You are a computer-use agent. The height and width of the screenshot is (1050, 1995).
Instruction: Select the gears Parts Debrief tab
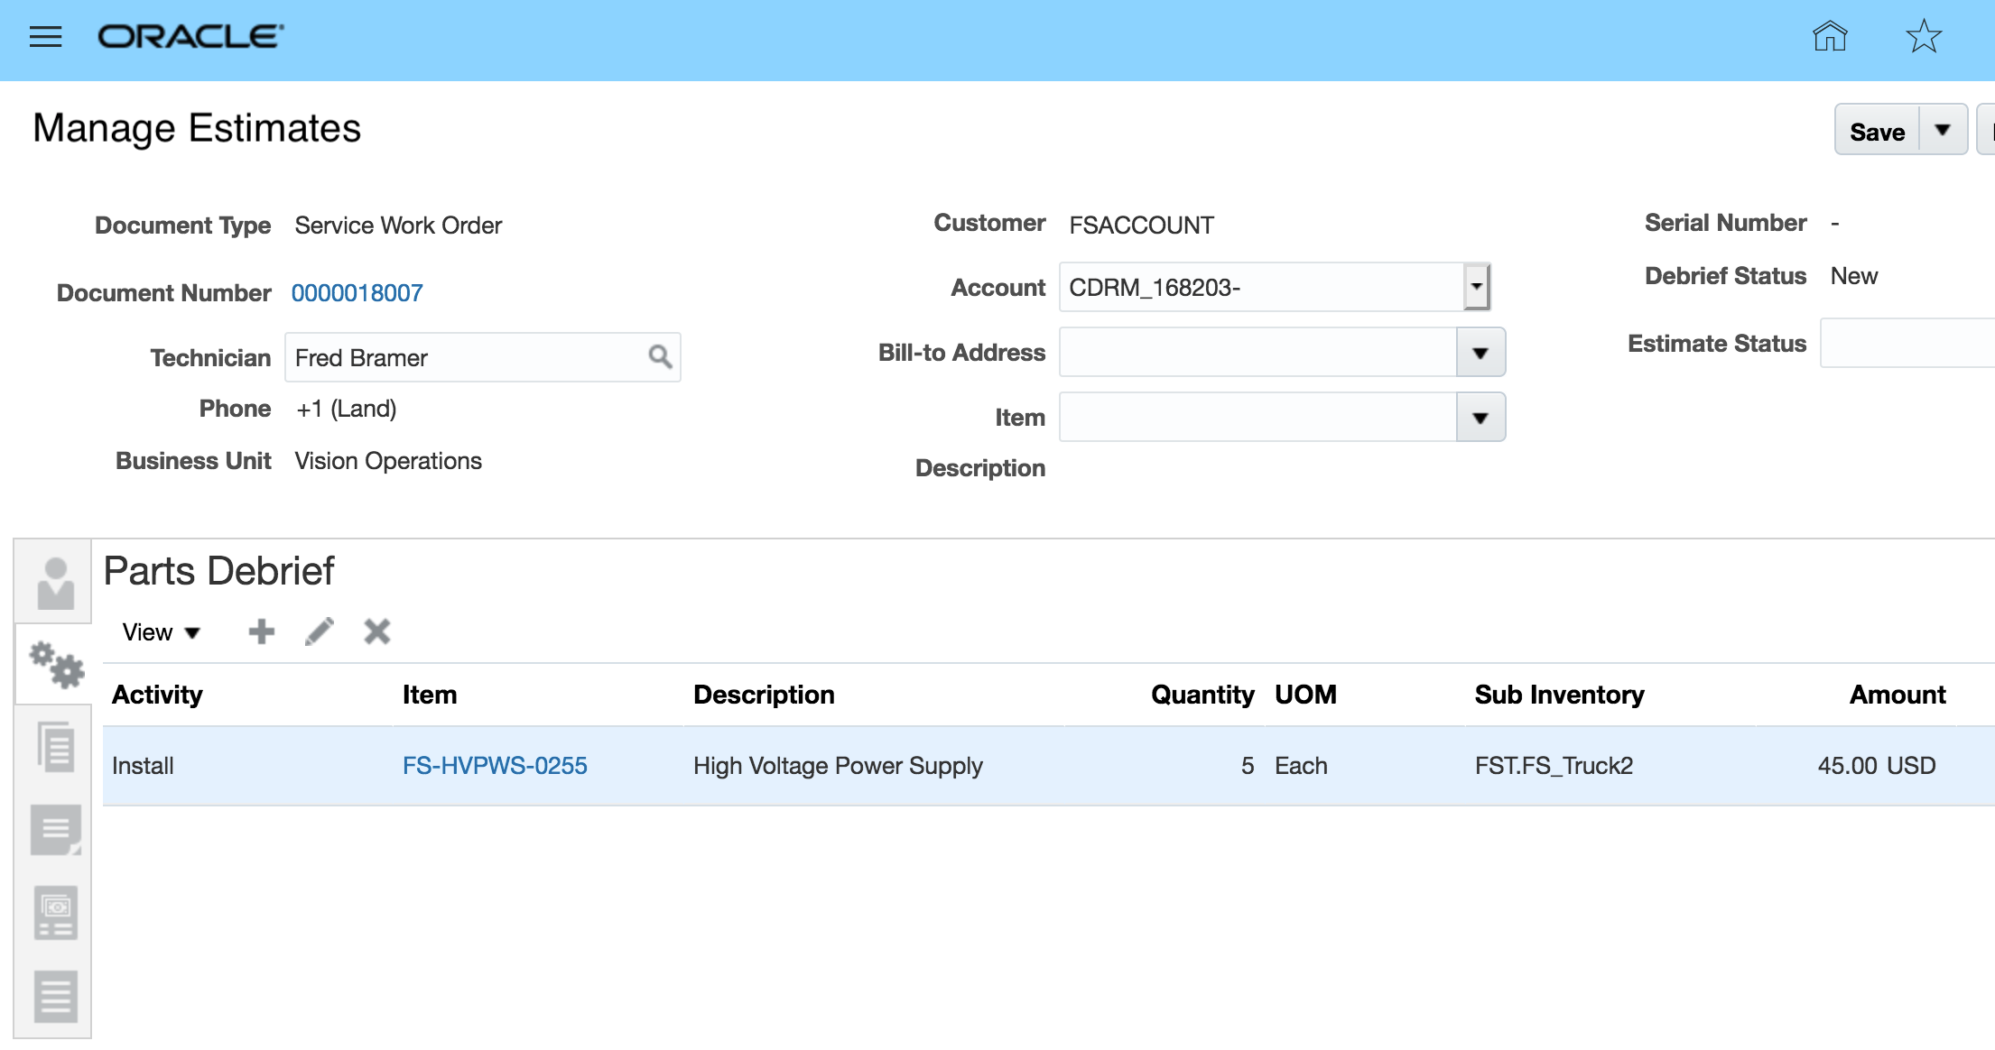click(x=55, y=665)
